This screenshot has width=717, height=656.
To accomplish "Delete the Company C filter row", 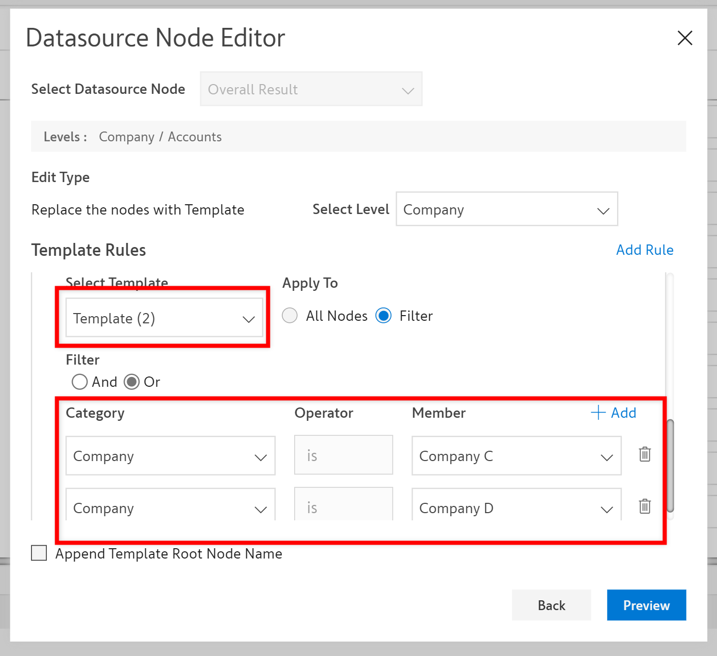I will (644, 454).
